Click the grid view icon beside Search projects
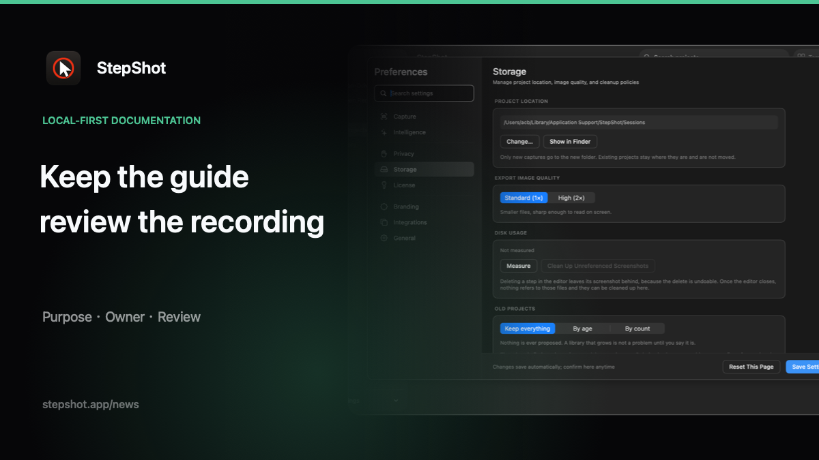The height and width of the screenshot is (460, 819). click(800, 57)
